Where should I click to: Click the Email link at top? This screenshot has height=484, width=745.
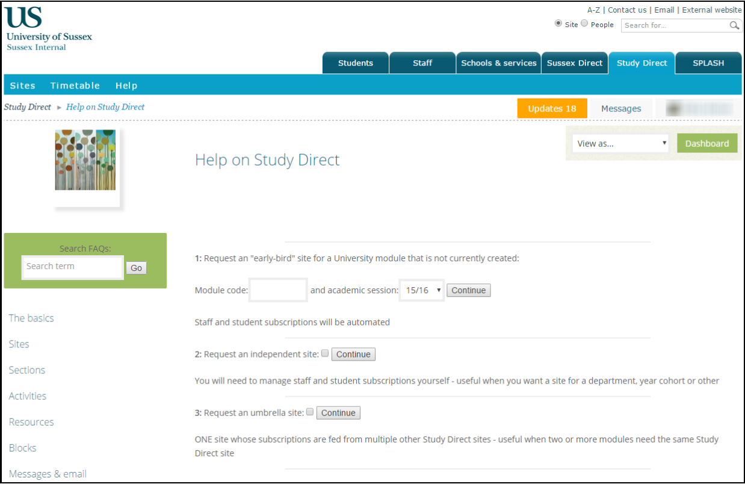pyautogui.click(x=664, y=10)
